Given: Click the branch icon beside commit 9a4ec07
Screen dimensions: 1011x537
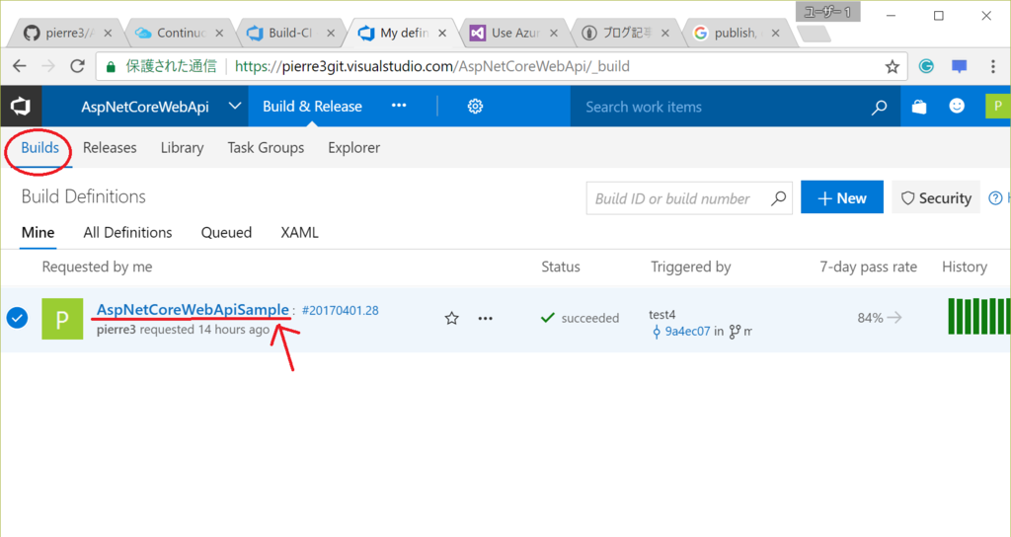Looking at the screenshot, I should (x=735, y=332).
